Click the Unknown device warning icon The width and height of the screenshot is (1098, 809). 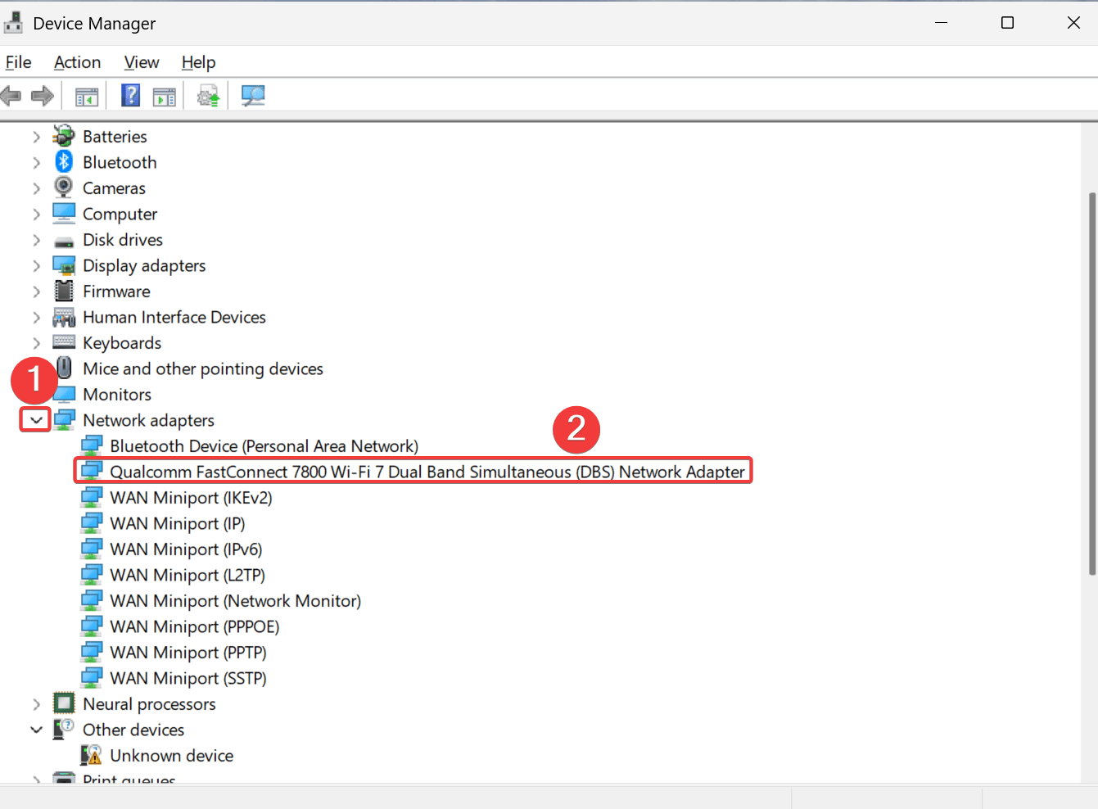[91, 755]
